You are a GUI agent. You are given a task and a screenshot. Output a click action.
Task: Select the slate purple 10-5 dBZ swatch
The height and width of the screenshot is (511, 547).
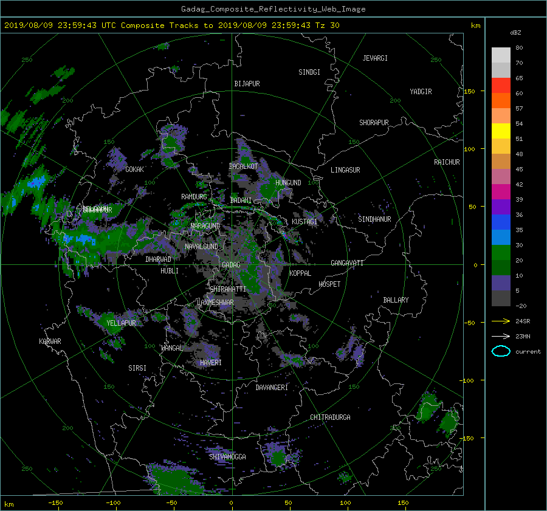coord(501,283)
